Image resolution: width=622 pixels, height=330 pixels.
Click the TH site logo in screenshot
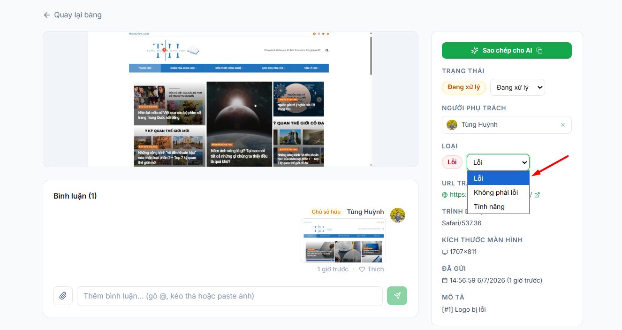(173, 50)
